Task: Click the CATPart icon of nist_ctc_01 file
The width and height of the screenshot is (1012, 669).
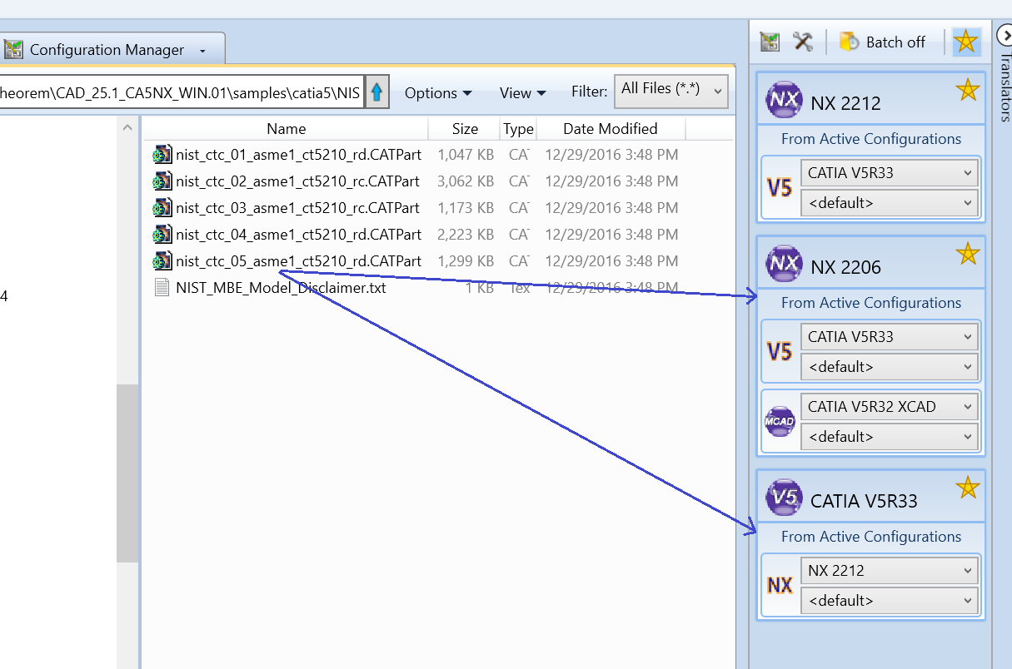Action: pos(162,155)
